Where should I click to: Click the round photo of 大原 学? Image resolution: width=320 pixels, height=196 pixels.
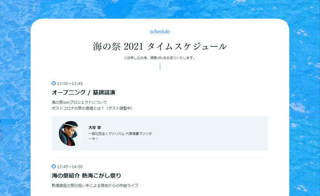pos(71,133)
